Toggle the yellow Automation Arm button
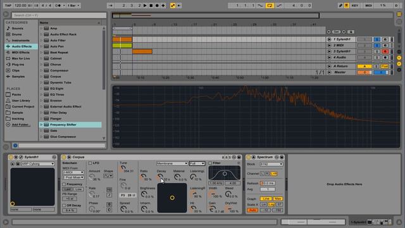The width and height of the screenshot is (405, 228). tap(173, 6)
